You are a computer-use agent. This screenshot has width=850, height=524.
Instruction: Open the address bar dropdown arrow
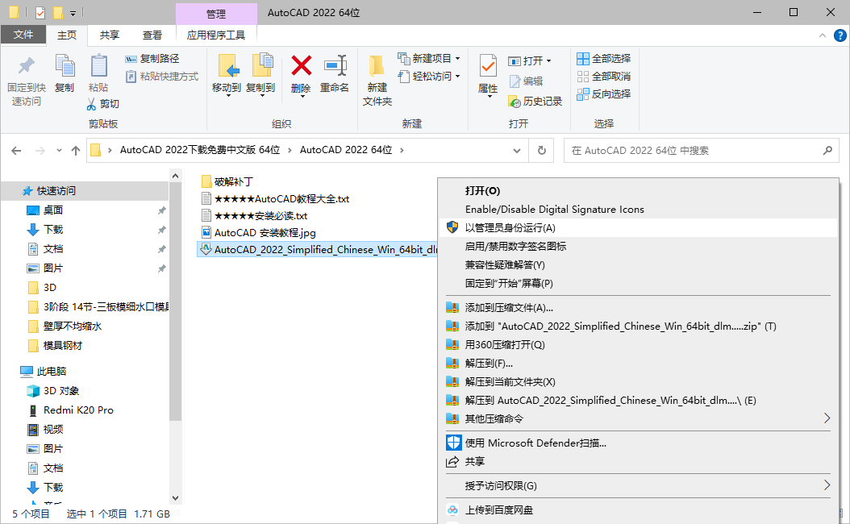[517, 150]
